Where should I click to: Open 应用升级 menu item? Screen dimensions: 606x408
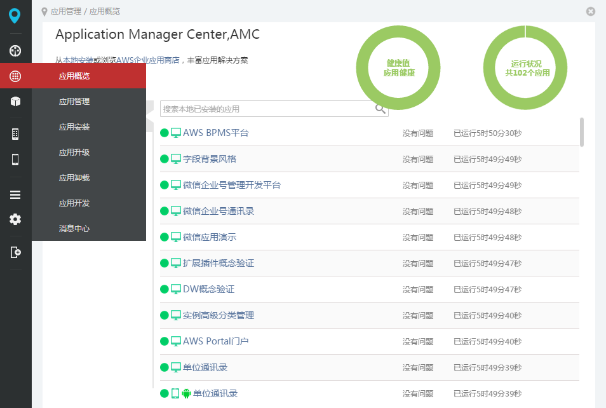74,153
